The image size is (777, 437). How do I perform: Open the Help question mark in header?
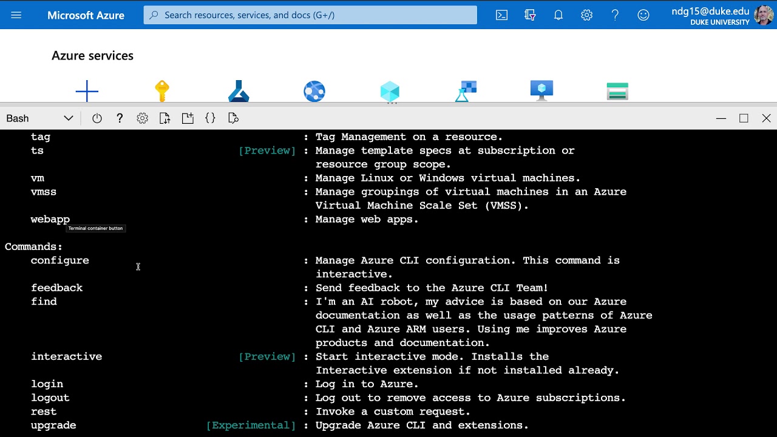pyautogui.click(x=615, y=15)
